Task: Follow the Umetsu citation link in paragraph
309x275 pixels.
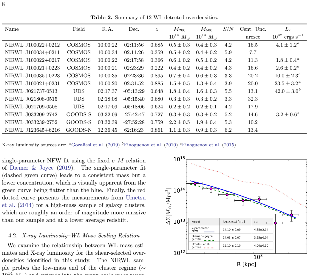Action: tap(136, 198)
